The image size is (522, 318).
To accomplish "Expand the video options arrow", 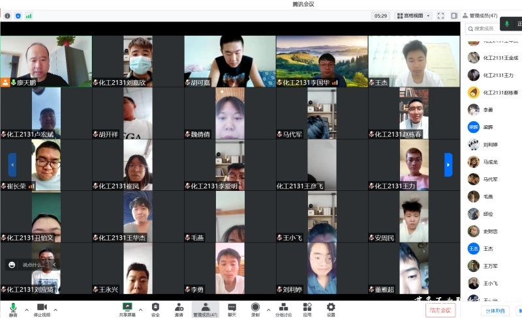I will tap(55, 310).
